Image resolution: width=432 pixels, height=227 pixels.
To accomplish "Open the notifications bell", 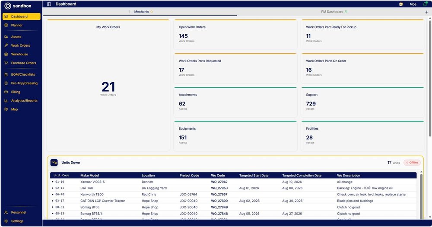I will [x=425, y=4].
